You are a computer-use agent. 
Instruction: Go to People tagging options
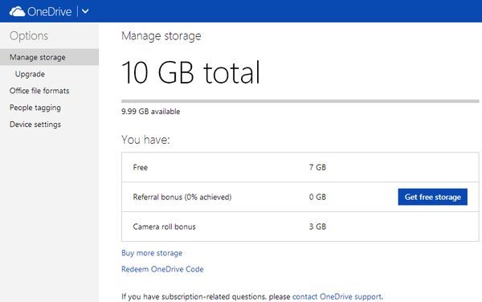(35, 108)
